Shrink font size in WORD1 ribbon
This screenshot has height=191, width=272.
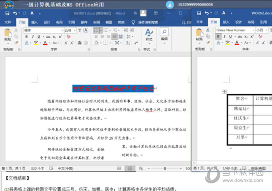pyautogui.click(x=72, y=43)
